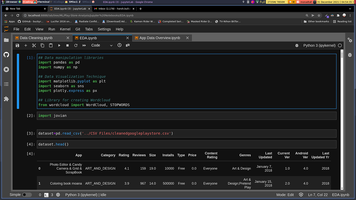Click the JupyterLab logo icon
This screenshot has width=356, height=200.
coord(6,29)
